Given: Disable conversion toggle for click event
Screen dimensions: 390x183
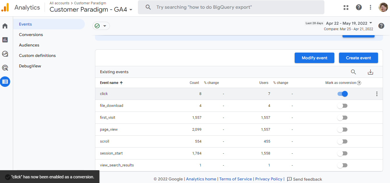Looking at the screenshot, I should coord(342,94).
